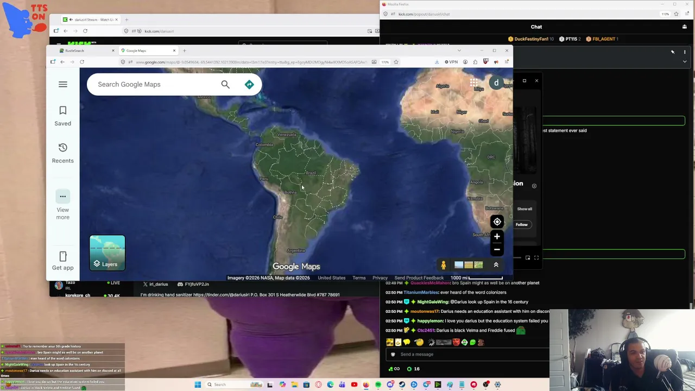
Task: Open the Recents panel
Action: pos(63,153)
